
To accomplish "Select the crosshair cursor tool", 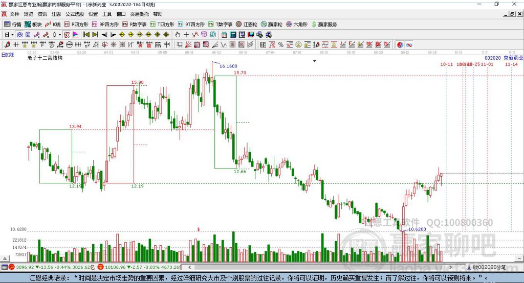I will click(186, 35).
